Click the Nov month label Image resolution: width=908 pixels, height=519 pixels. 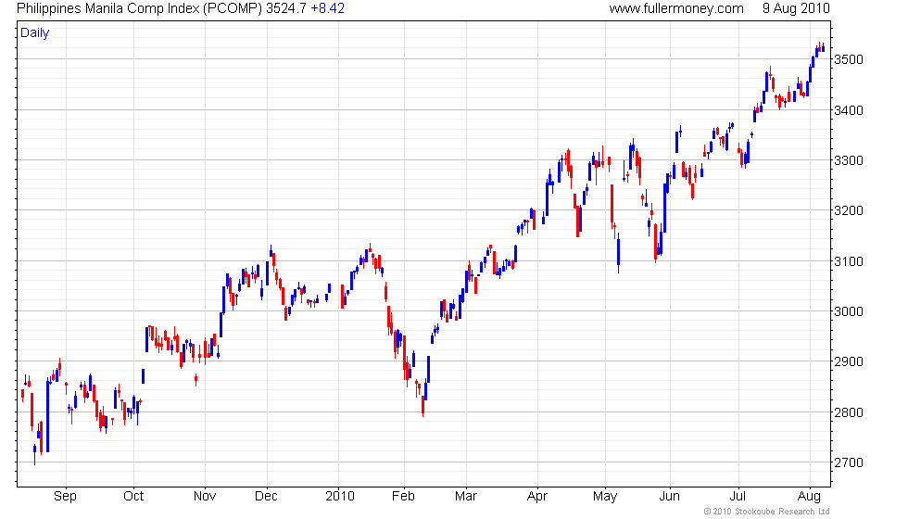point(205,497)
